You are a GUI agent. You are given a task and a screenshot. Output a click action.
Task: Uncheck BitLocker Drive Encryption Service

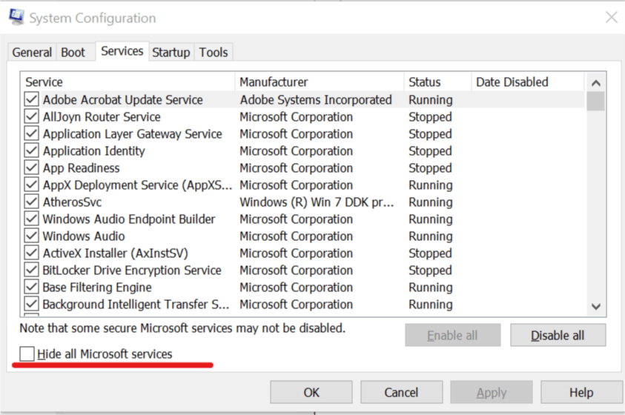tap(31, 270)
